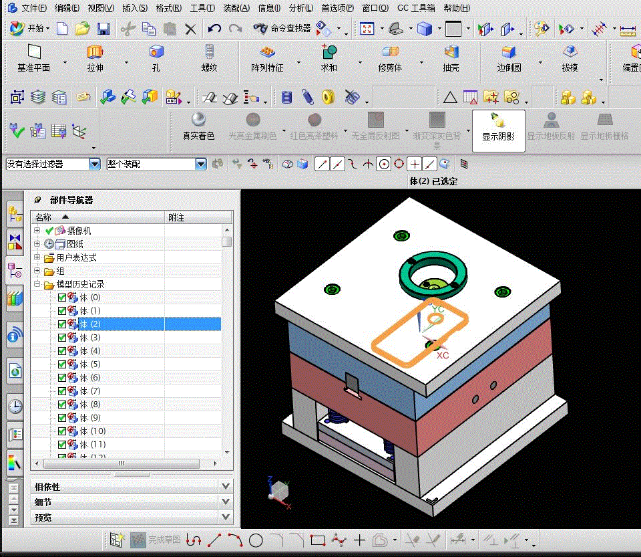Screen dimensions: 641x557
Task: Expand the 图纸 tree node
Action: [37, 244]
